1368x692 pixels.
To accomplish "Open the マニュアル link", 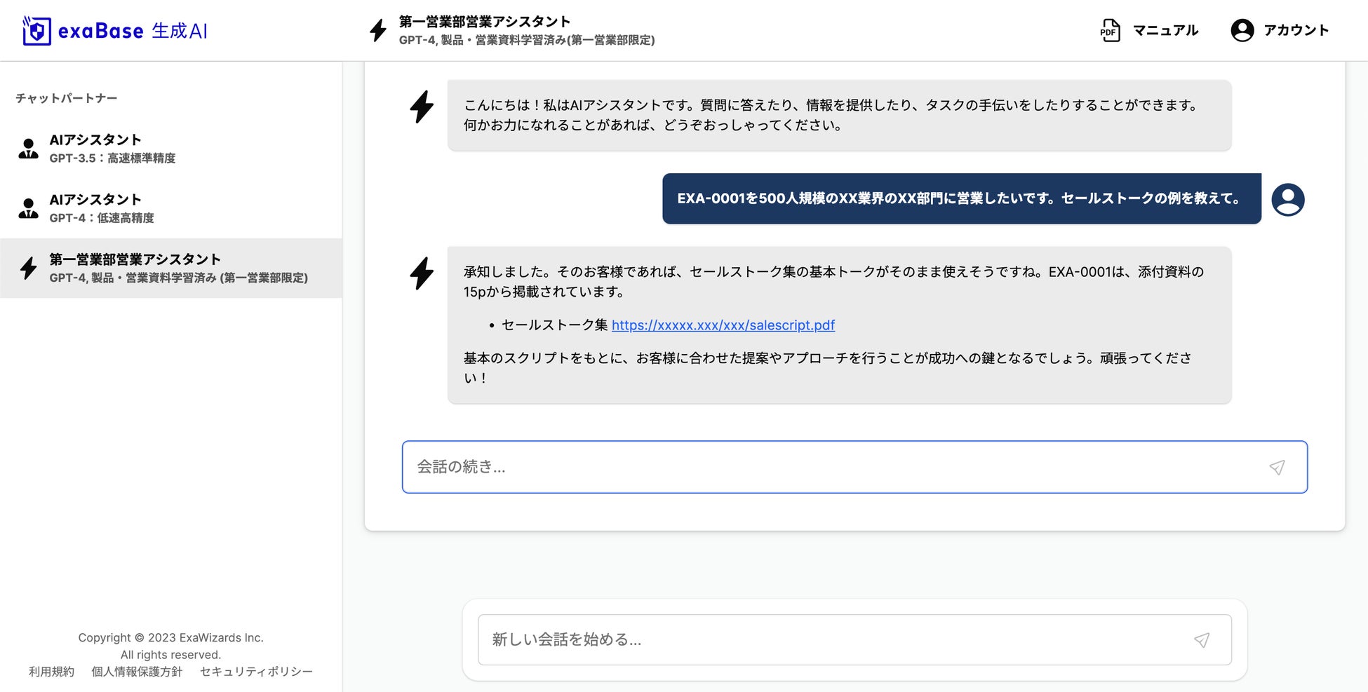I will coord(1165,31).
